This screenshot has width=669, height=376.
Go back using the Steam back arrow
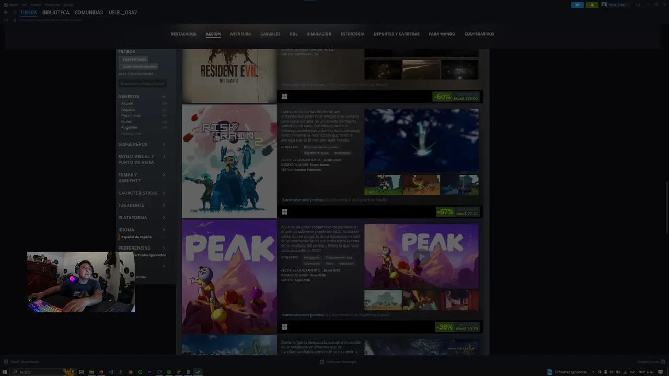point(6,13)
